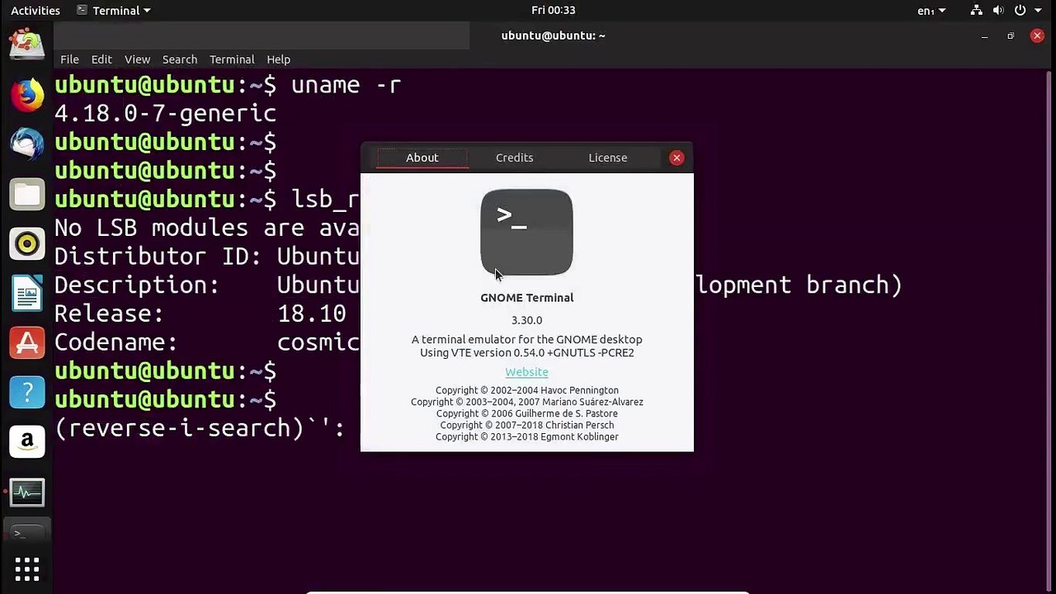Click the Havoc Pennington copyright line

[526, 390]
